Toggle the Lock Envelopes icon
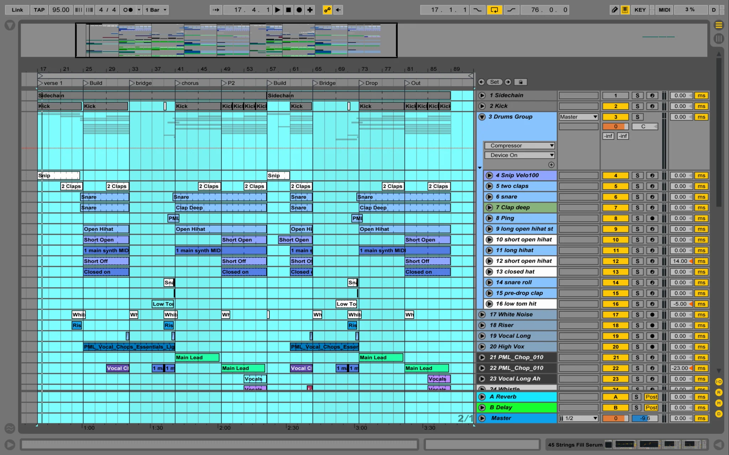729x455 pixels. click(521, 82)
